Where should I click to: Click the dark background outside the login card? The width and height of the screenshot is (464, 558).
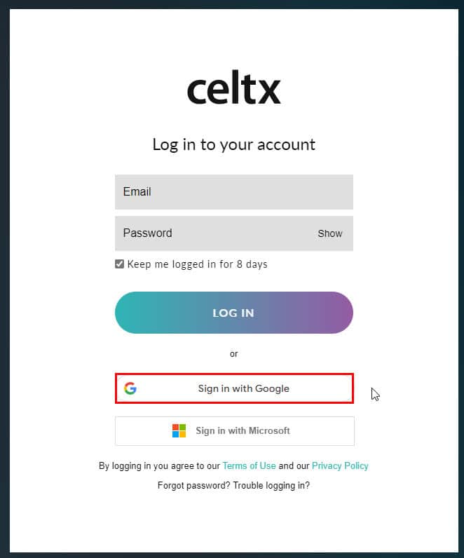point(4,280)
